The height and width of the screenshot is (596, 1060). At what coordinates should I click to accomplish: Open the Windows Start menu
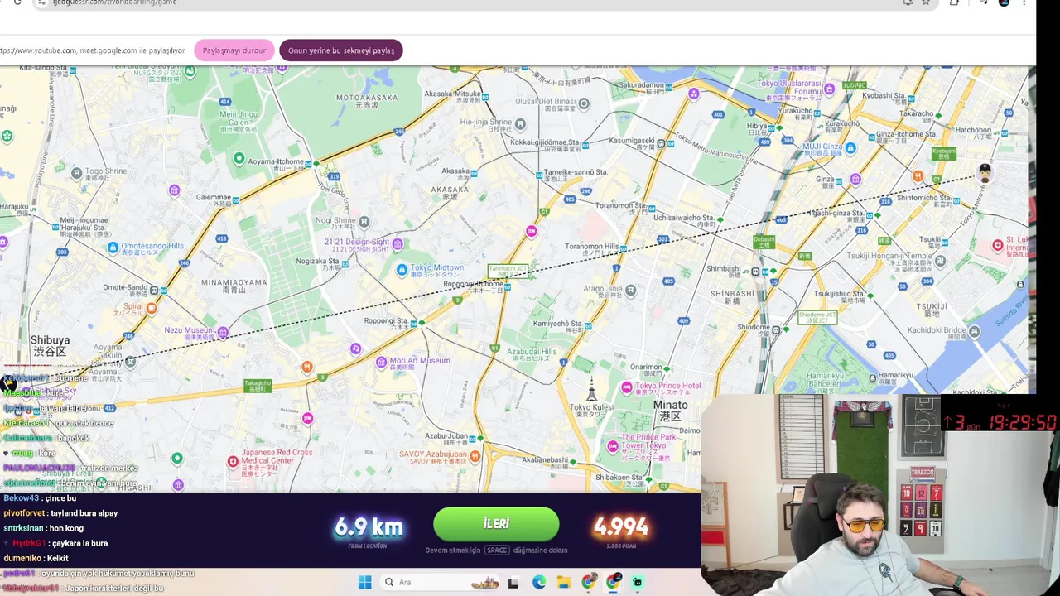[x=364, y=582]
